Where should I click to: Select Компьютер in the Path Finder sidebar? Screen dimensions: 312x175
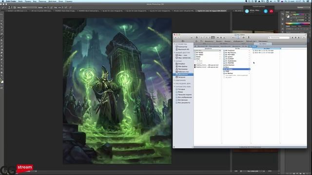click(182, 47)
